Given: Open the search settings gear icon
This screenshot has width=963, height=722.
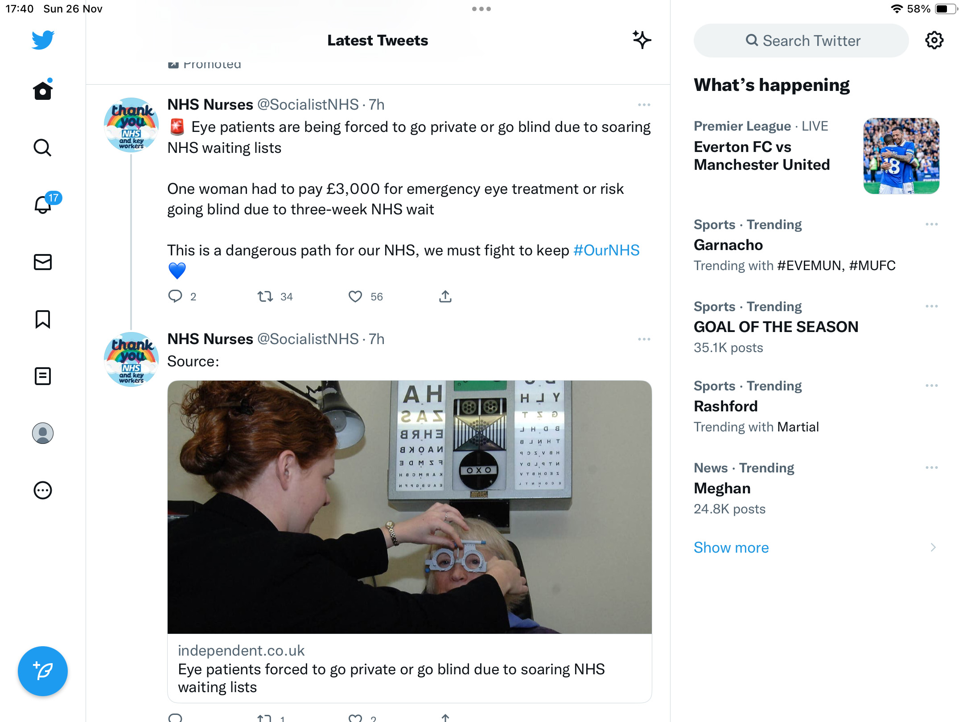Looking at the screenshot, I should (x=934, y=40).
